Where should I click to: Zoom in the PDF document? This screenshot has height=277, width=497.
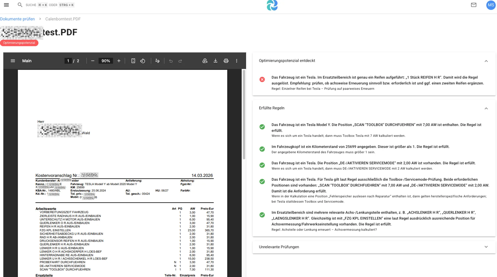119,61
